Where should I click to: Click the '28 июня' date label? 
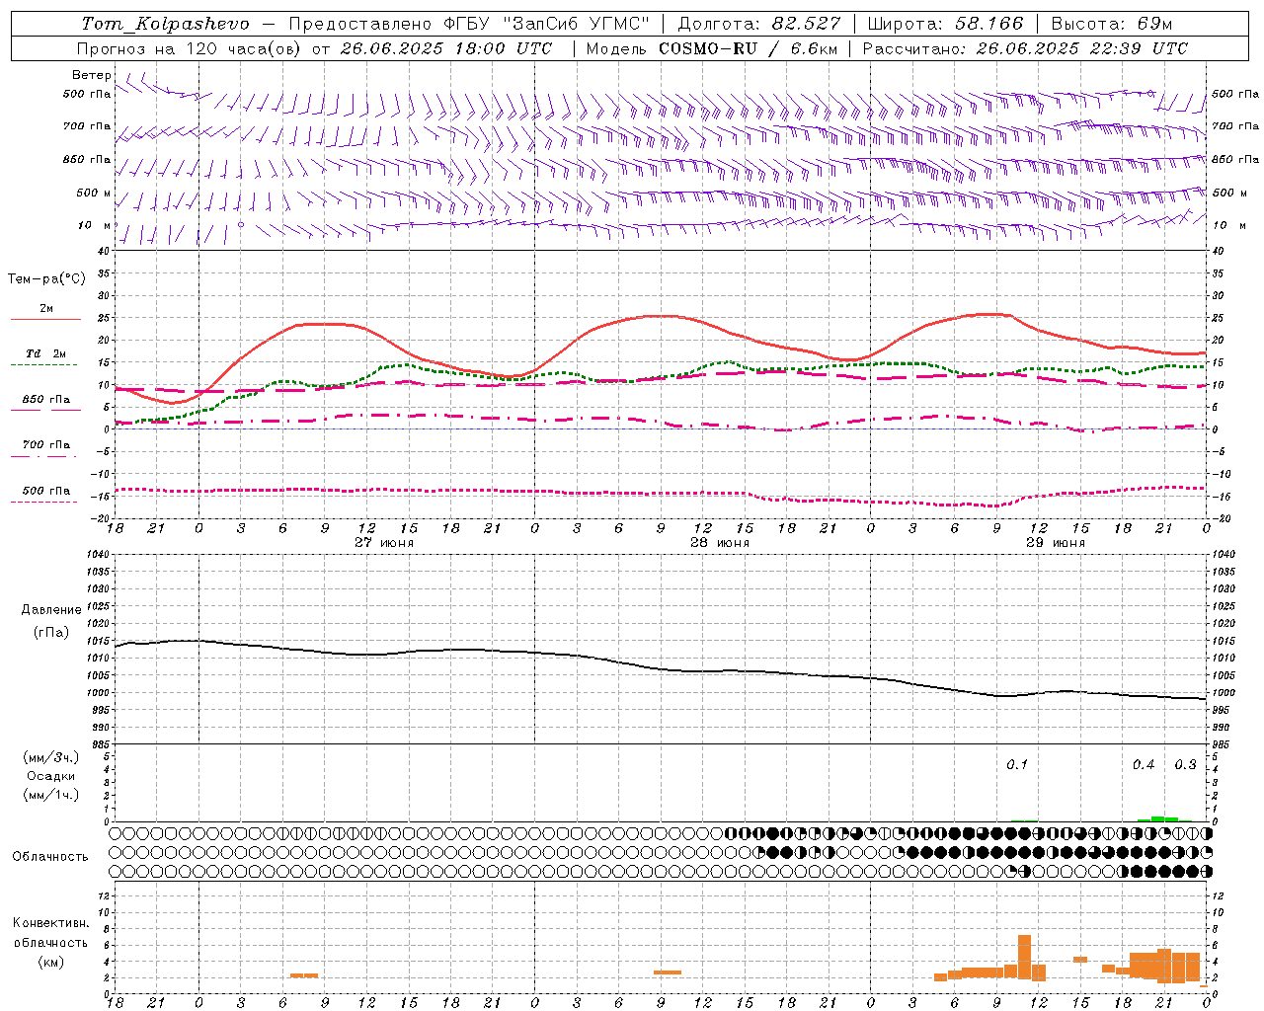coord(720,543)
